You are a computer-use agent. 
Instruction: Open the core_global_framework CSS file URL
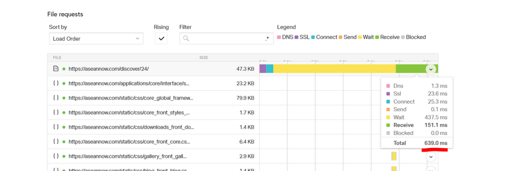(x=131, y=98)
